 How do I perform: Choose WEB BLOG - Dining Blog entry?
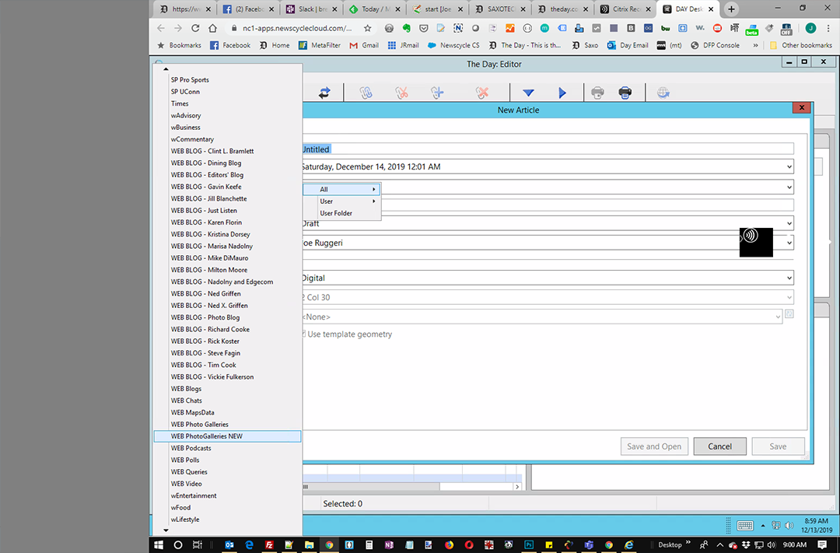tap(228, 163)
